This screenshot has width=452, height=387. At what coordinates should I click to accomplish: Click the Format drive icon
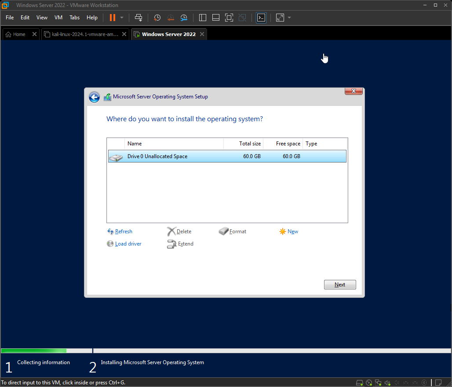click(x=223, y=231)
